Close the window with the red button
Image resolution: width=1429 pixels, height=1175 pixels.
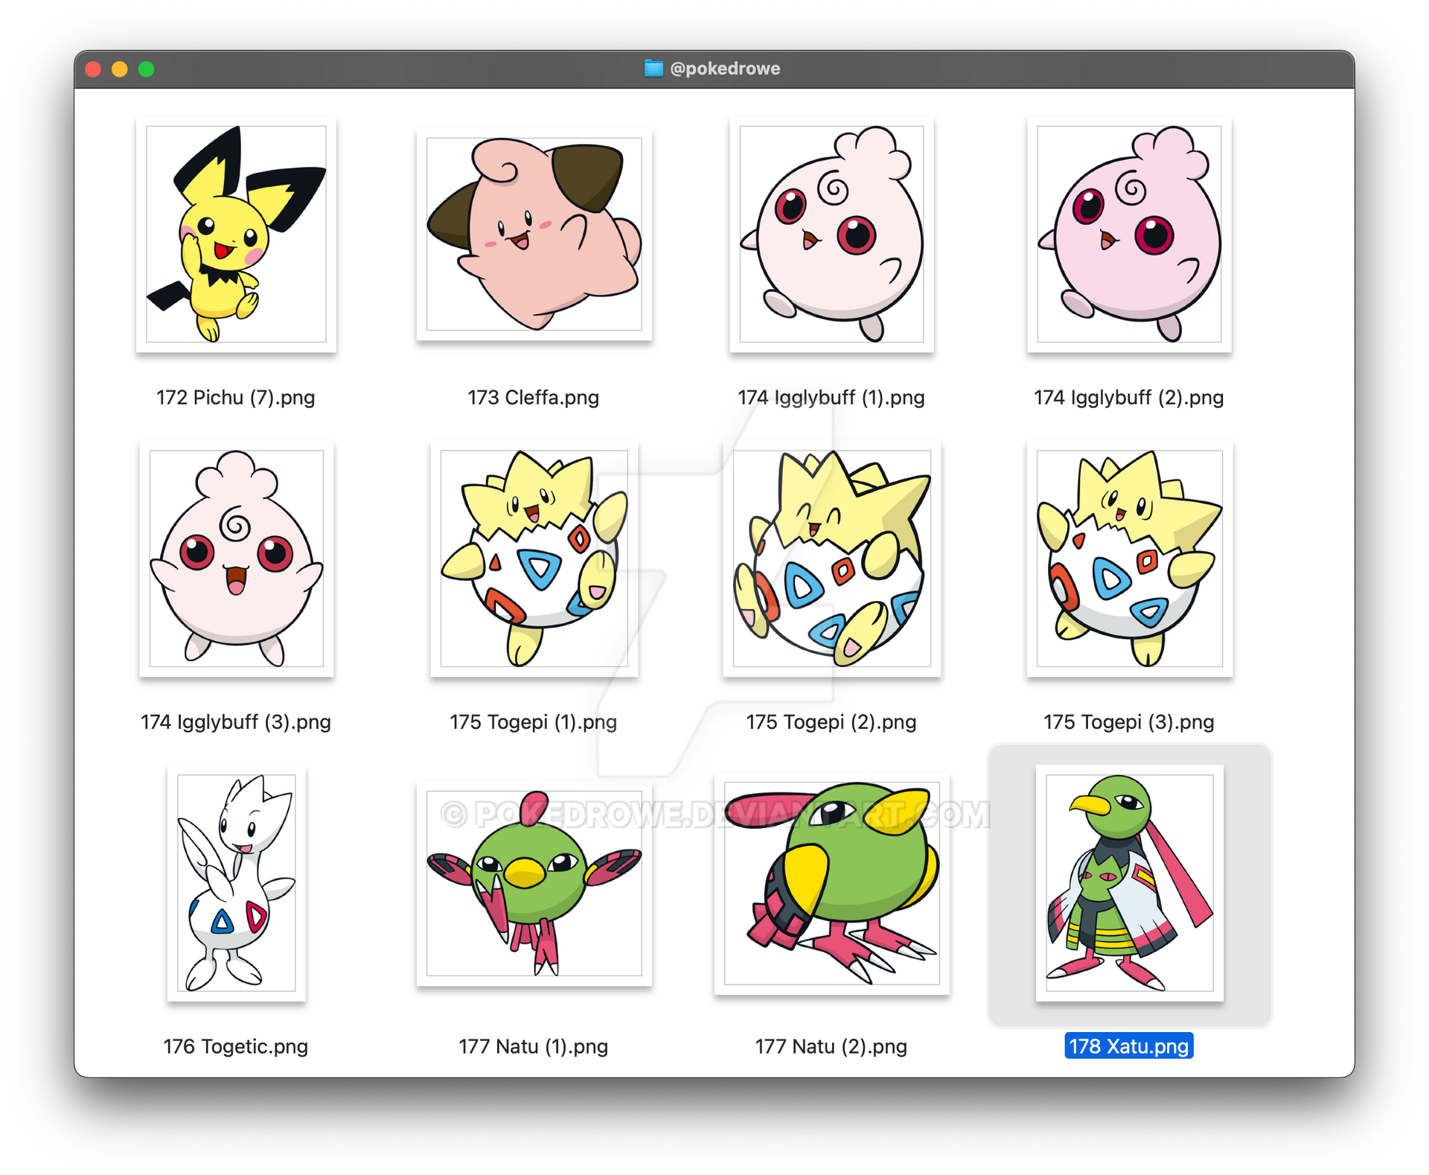pos(93,69)
